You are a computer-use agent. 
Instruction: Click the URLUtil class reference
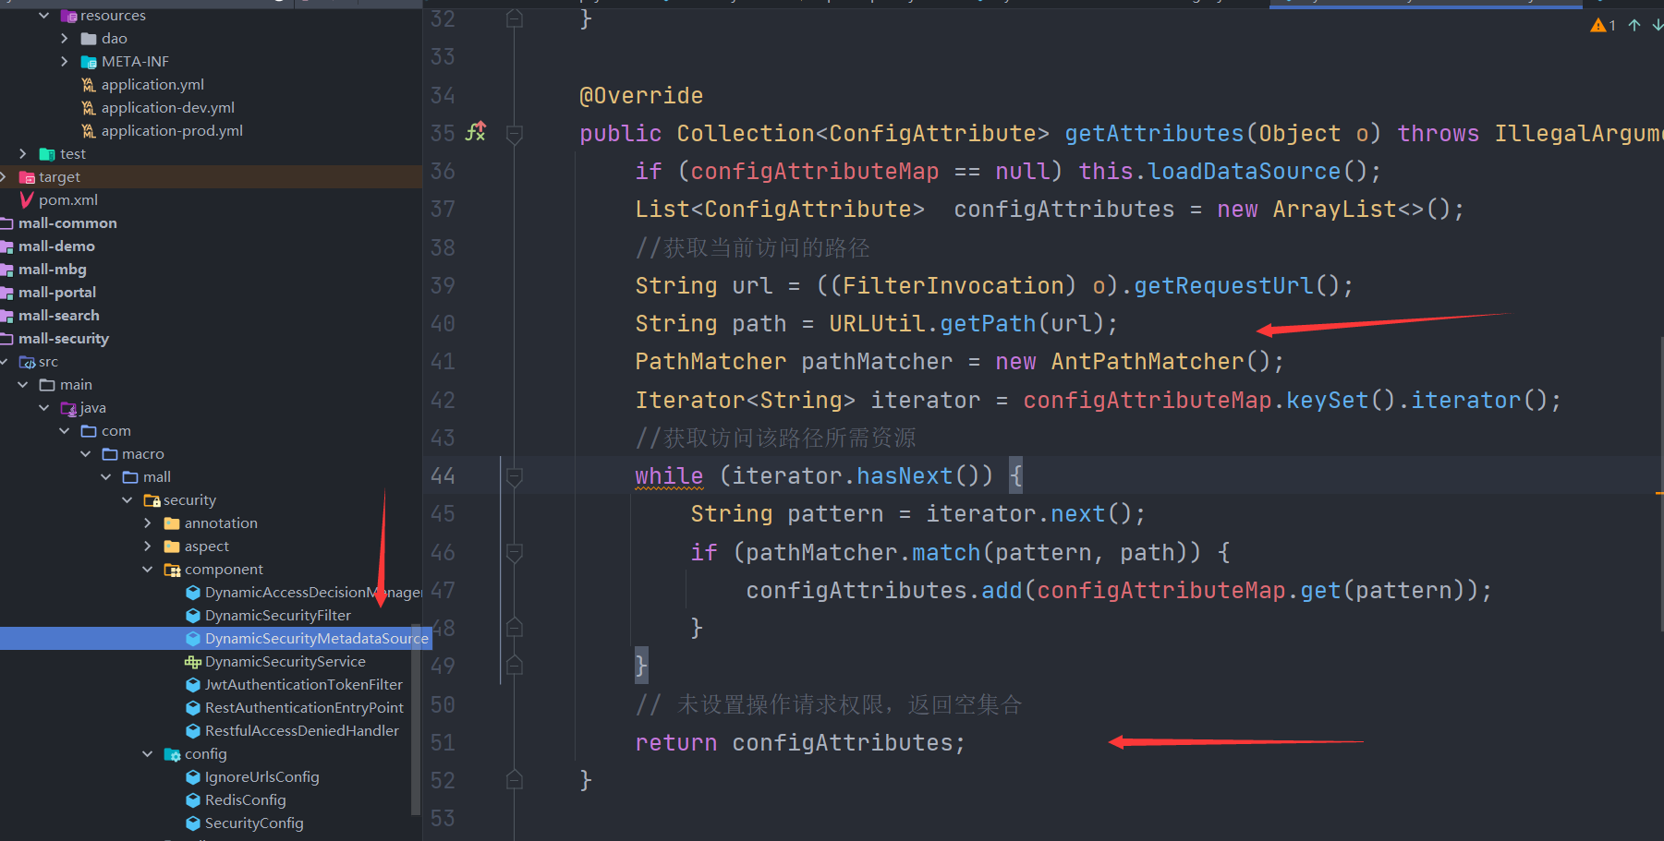[x=877, y=323]
